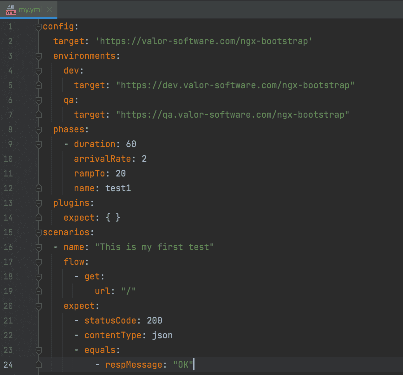Fold the flow block on line 17

point(39,262)
